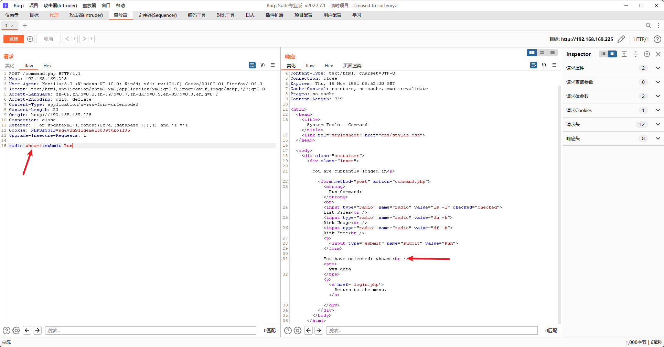The image size is (664, 347).
Task: Open the Burp menu
Action: pyautogui.click(x=19, y=5)
